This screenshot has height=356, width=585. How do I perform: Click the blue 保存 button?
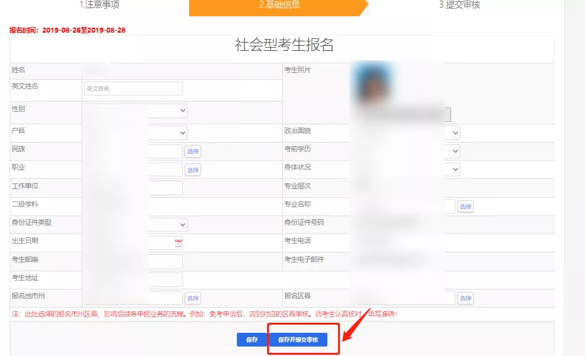point(251,340)
